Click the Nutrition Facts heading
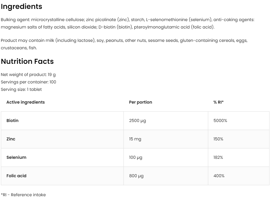Image resolution: width=271 pixels, height=198 pixels. click(27, 61)
